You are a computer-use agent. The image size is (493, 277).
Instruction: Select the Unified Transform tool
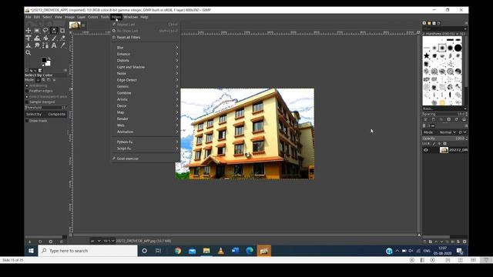[x=29, y=38]
